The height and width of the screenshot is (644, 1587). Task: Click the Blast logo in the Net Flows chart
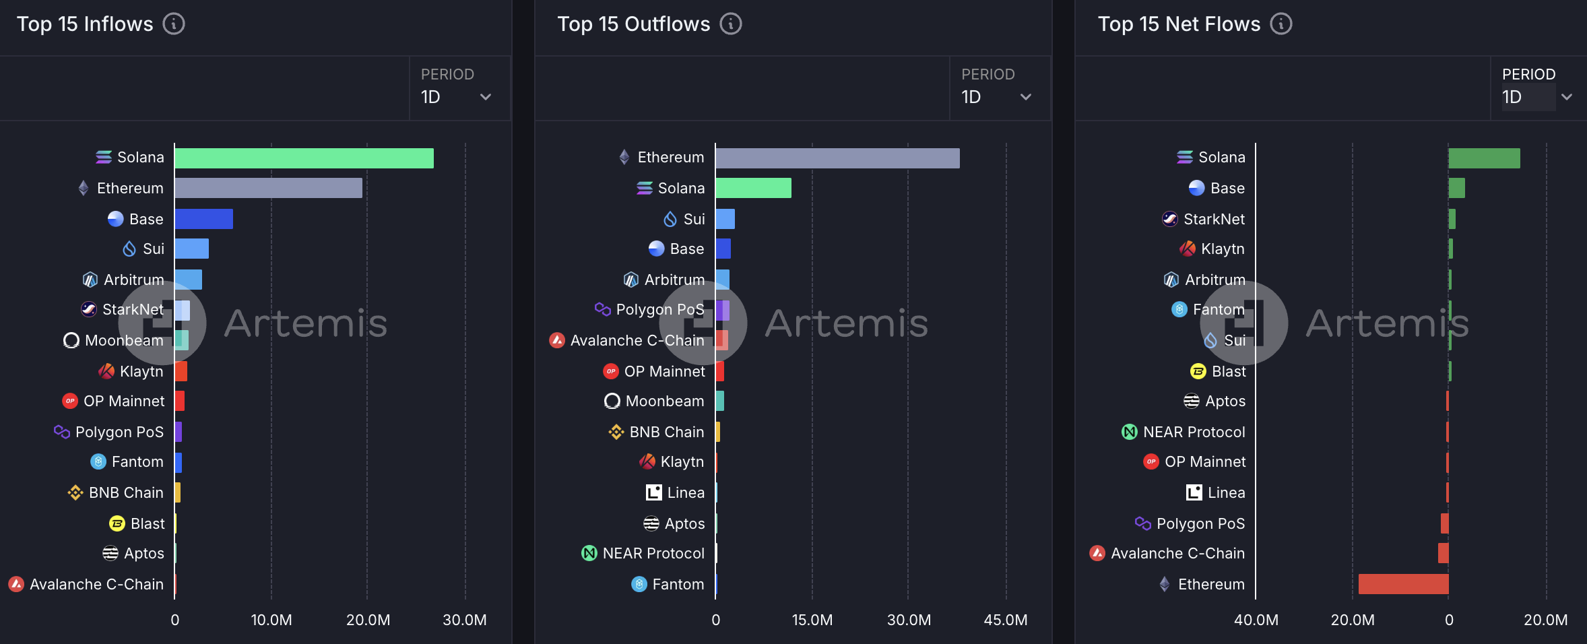pos(1198,371)
